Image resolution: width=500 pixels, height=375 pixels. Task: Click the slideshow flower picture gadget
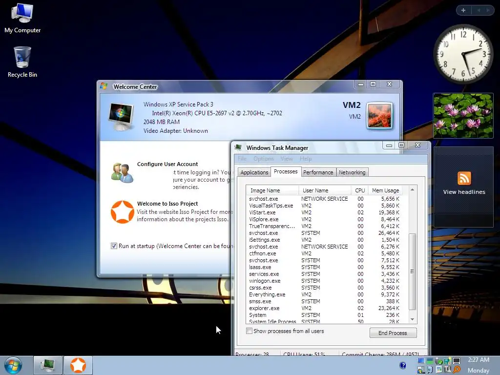pos(463,115)
